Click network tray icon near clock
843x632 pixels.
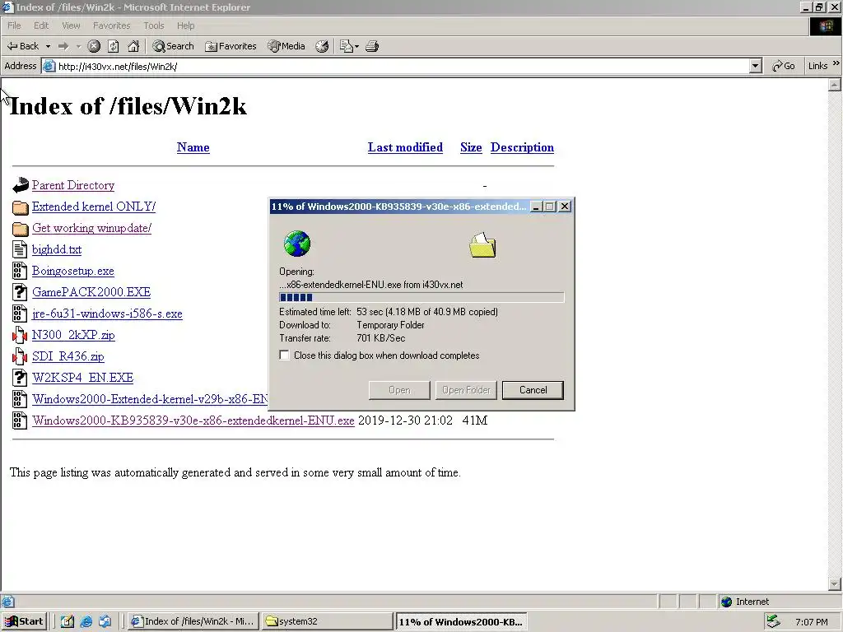point(773,621)
